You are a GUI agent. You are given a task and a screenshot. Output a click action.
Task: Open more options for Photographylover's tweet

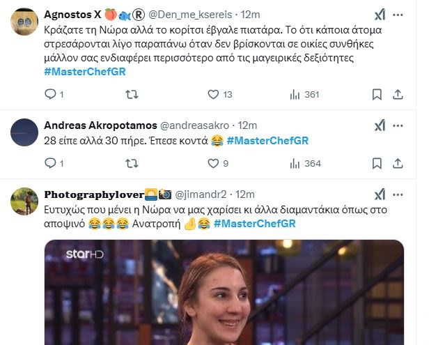398,194
